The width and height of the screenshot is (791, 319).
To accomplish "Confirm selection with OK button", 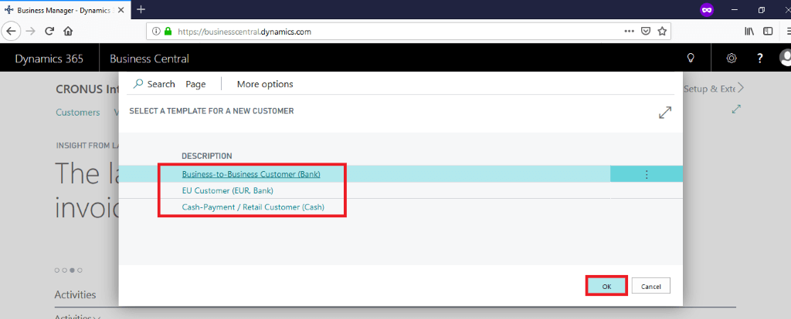I will coord(606,286).
